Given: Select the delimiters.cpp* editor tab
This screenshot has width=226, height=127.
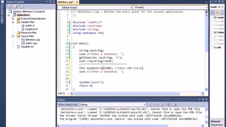Looking at the screenshot, I should click(x=66, y=2).
